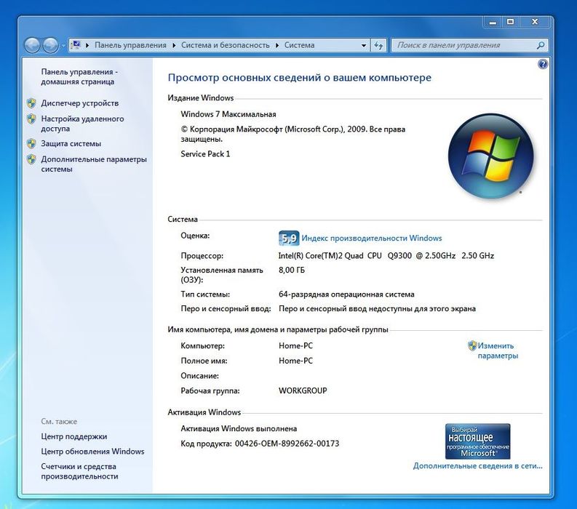This screenshot has width=577, height=509.
Task: Open 'Диспетчер устройств' link
Action: pos(80,103)
